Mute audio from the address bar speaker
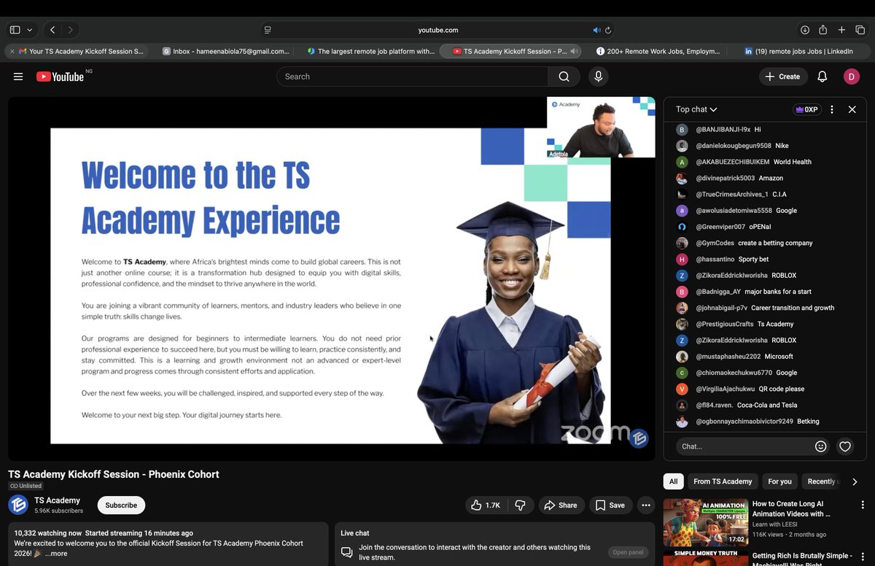Viewport: 875px width, 566px height. (x=596, y=30)
